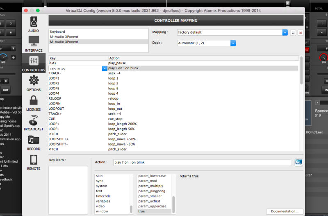Select the RELOOP key row
328x216 pixels.
pos(173,98)
